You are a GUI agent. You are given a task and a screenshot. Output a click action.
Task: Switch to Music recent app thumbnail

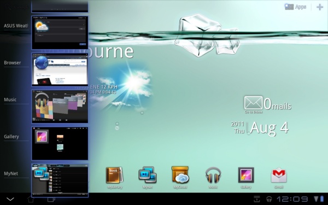[x=60, y=107]
